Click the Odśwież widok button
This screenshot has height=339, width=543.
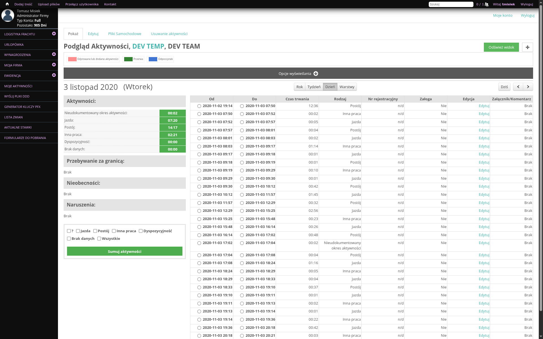501,47
